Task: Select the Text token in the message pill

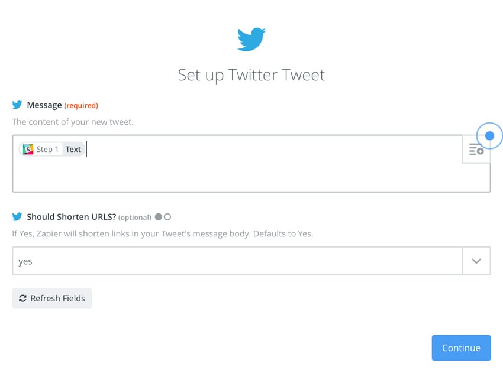Action: tap(73, 149)
